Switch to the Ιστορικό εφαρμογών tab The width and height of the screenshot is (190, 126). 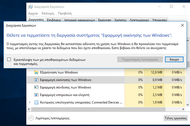click(80, 20)
